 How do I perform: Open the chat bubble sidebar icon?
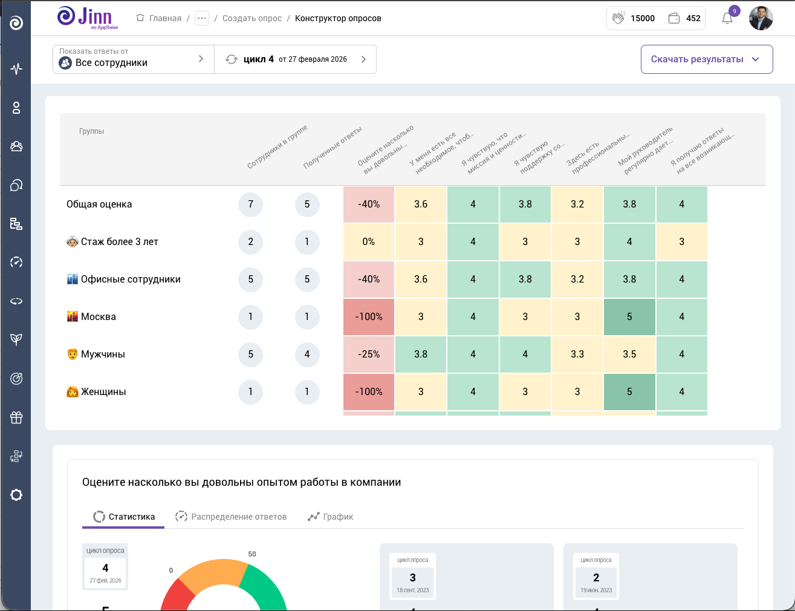coord(16,185)
